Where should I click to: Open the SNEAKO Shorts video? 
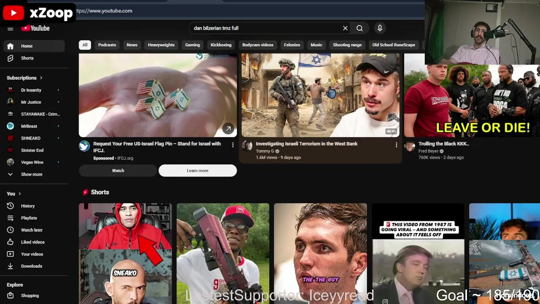coord(125,253)
